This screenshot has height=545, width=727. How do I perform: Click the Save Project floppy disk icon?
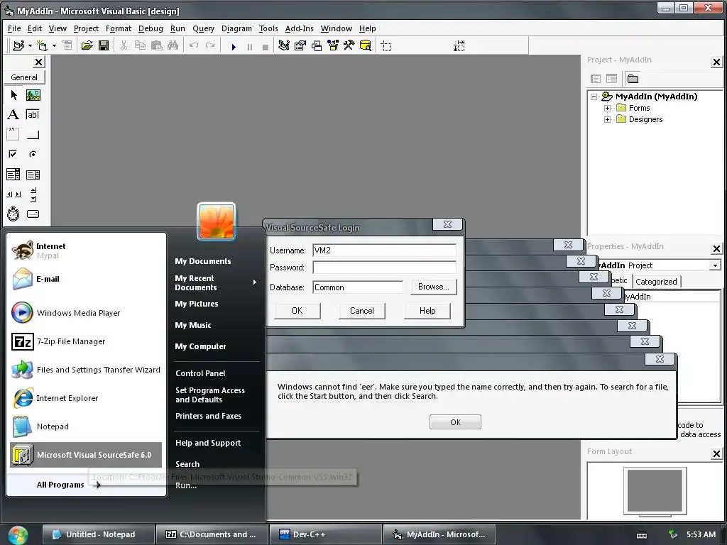(104, 45)
